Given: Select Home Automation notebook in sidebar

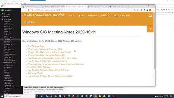Looking at the screenshot, I should coord(8,66).
